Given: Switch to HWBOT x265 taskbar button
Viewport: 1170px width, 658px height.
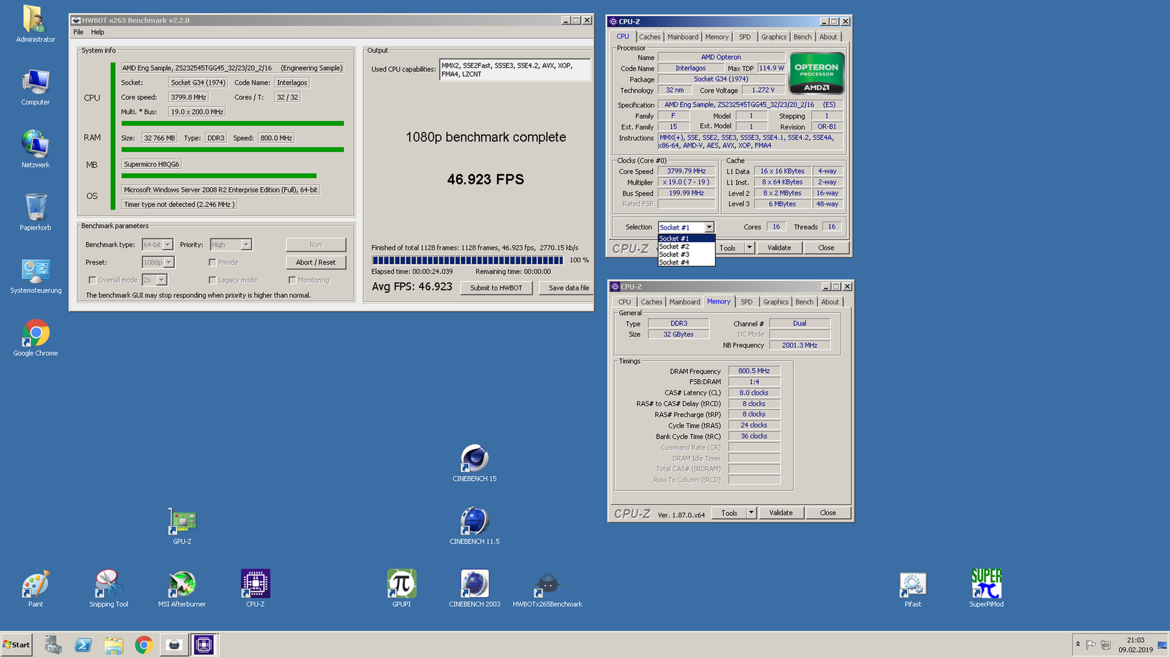Looking at the screenshot, I should 174,645.
